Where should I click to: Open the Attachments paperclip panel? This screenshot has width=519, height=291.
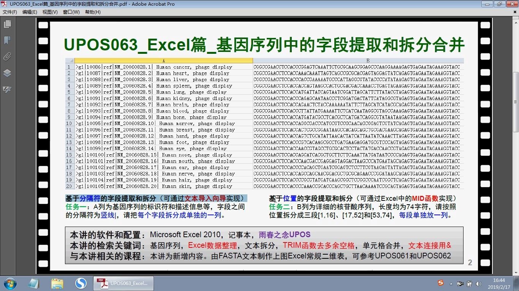pyautogui.click(x=7, y=56)
